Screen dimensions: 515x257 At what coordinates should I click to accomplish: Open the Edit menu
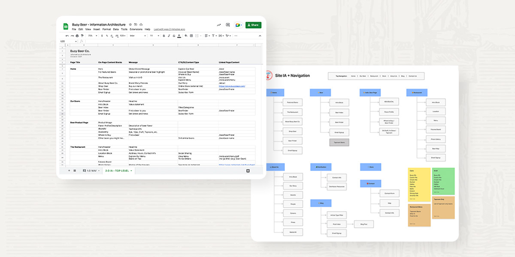click(81, 30)
